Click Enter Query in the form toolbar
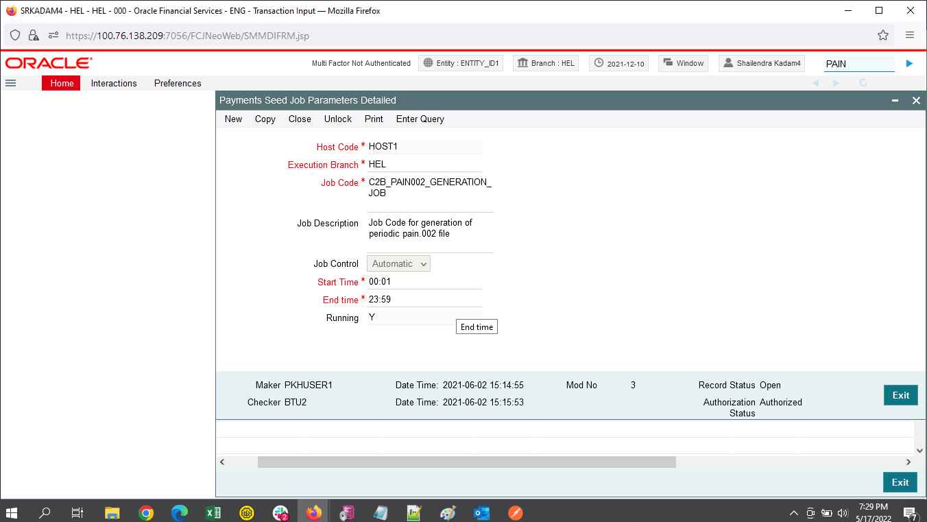The width and height of the screenshot is (927, 522). 420,119
